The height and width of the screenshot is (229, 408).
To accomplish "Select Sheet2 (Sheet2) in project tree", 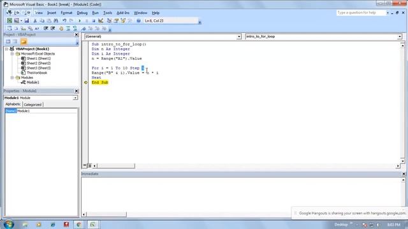I will pos(38,63).
